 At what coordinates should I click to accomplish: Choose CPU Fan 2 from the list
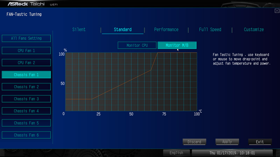coord(26,63)
